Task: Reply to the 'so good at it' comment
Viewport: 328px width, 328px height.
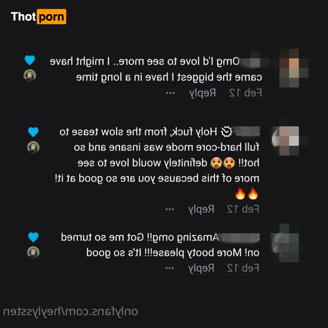Action: (201, 210)
